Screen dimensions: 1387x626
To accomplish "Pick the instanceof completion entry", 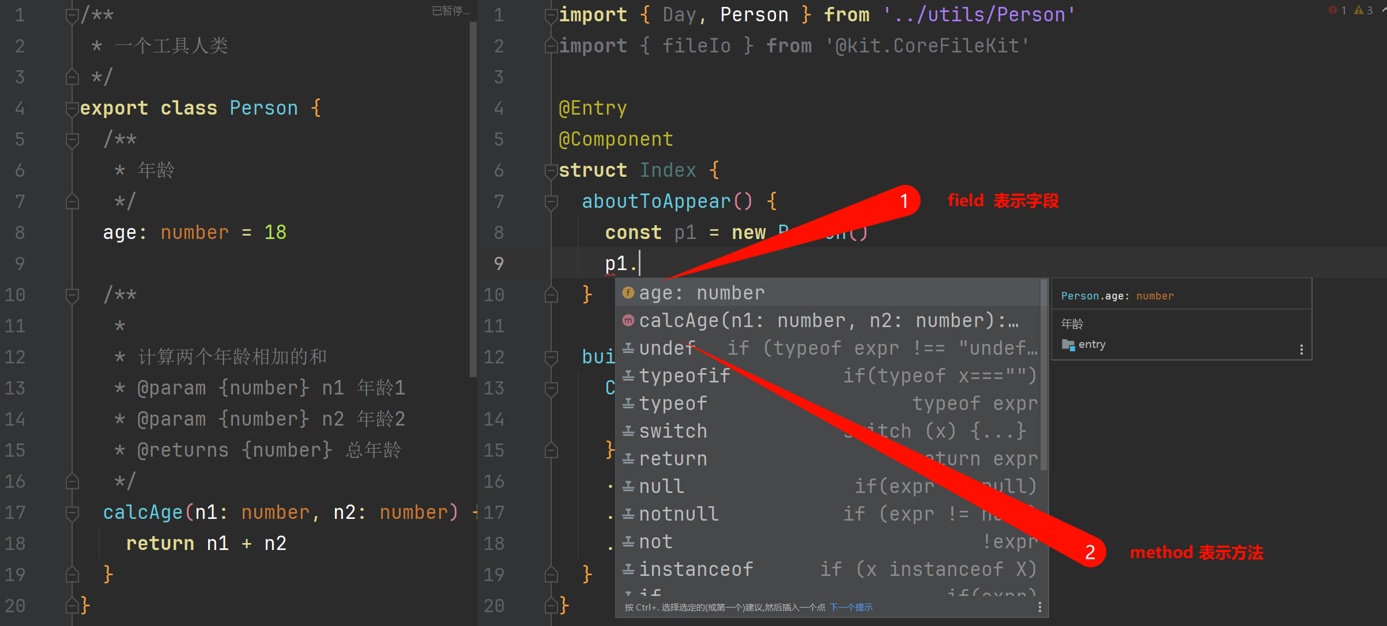I will pos(696,569).
